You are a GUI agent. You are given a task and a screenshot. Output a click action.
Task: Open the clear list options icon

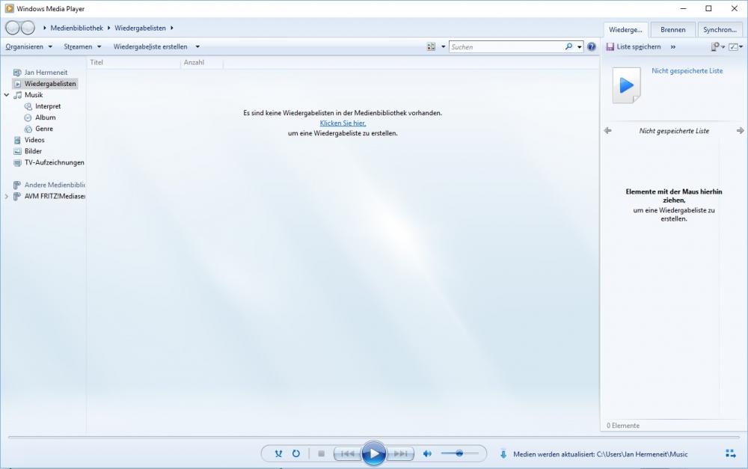tap(716, 47)
